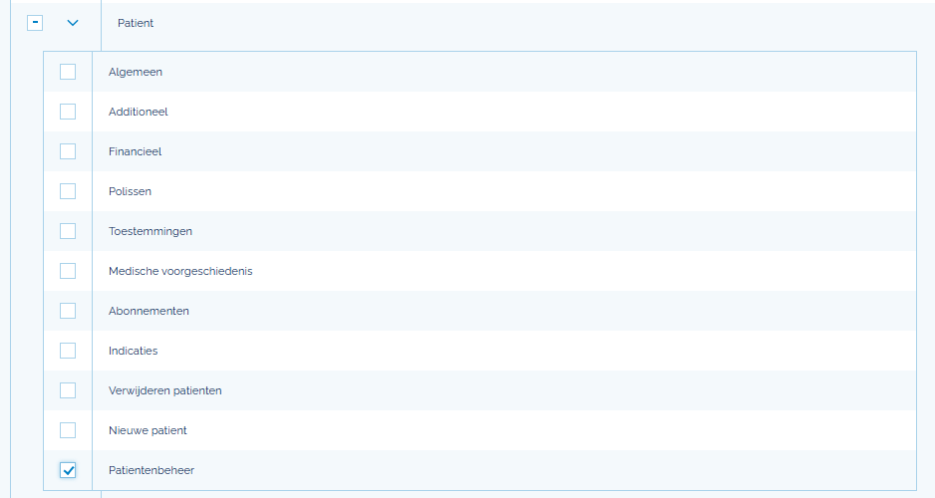The height and width of the screenshot is (498, 935).
Task: Select the Medische voorgeschiedenis checkbox
Action: (68, 271)
